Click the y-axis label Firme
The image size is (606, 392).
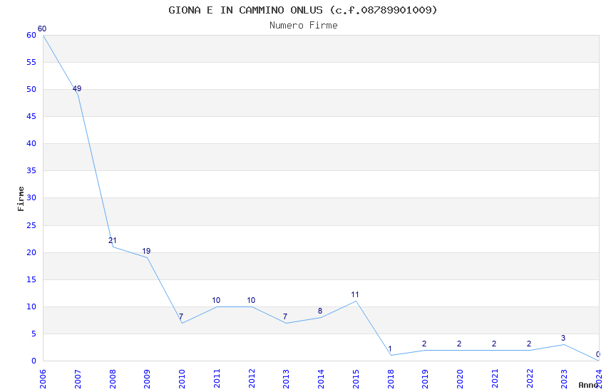21,199
